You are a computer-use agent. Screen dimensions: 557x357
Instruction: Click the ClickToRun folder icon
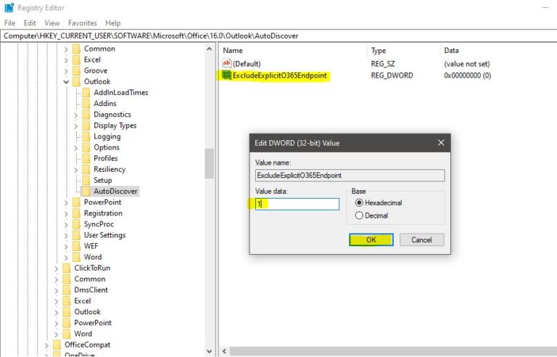[x=67, y=268]
